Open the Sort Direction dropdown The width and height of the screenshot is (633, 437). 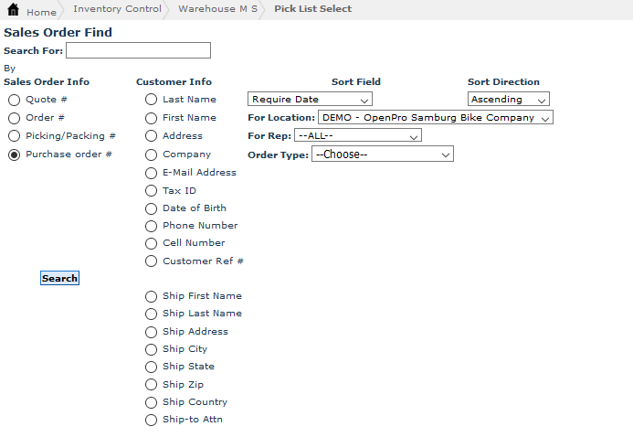click(x=508, y=99)
